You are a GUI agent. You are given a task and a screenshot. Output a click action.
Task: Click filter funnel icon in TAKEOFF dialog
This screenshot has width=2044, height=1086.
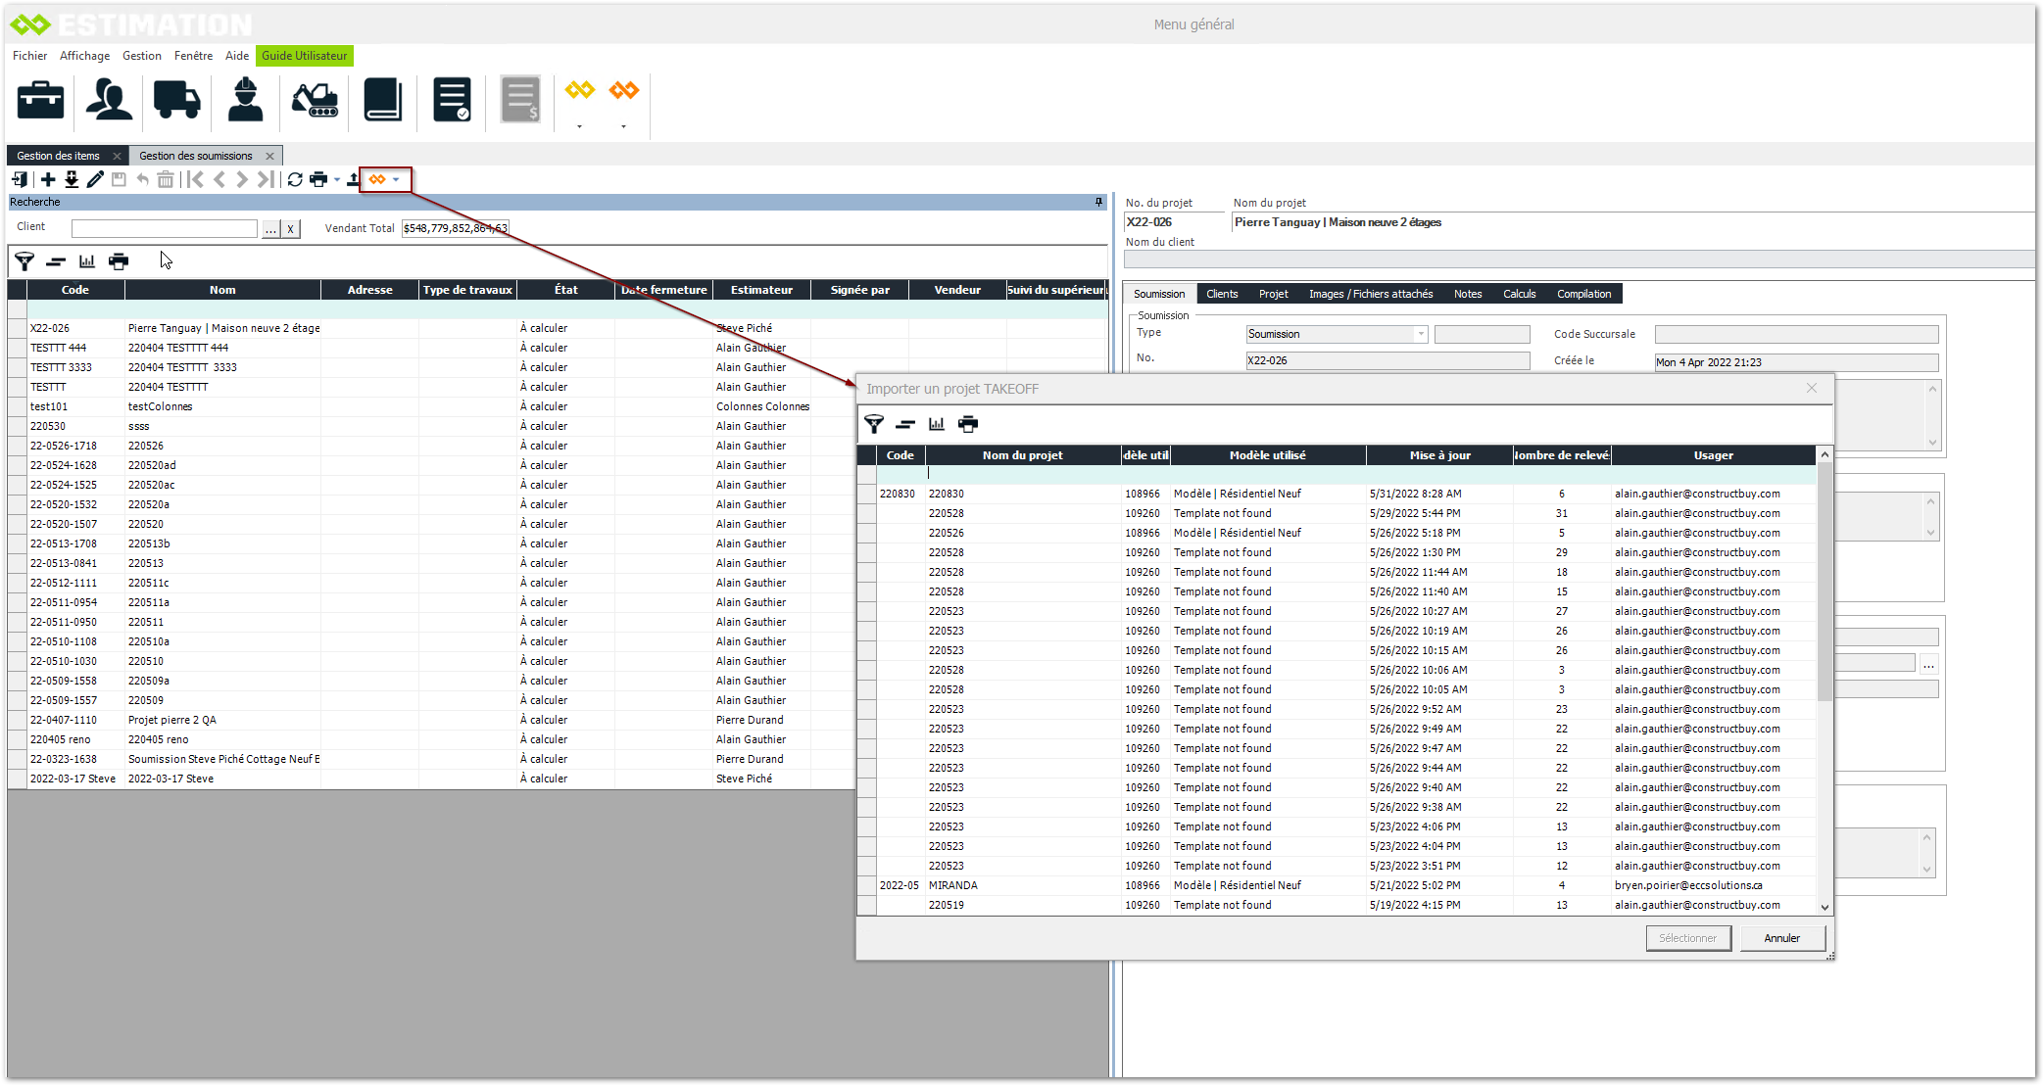pyautogui.click(x=874, y=424)
